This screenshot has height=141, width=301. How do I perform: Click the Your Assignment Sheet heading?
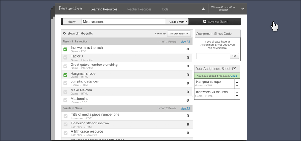(x=213, y=69)
